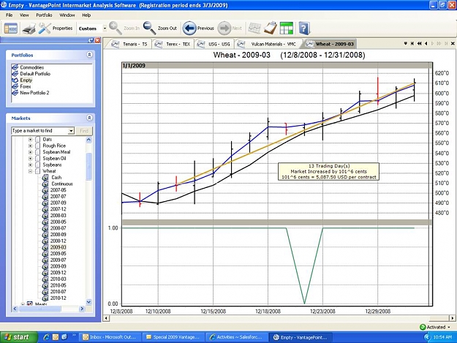
Task: Open the File menu
Action: [x=10, y=15]
